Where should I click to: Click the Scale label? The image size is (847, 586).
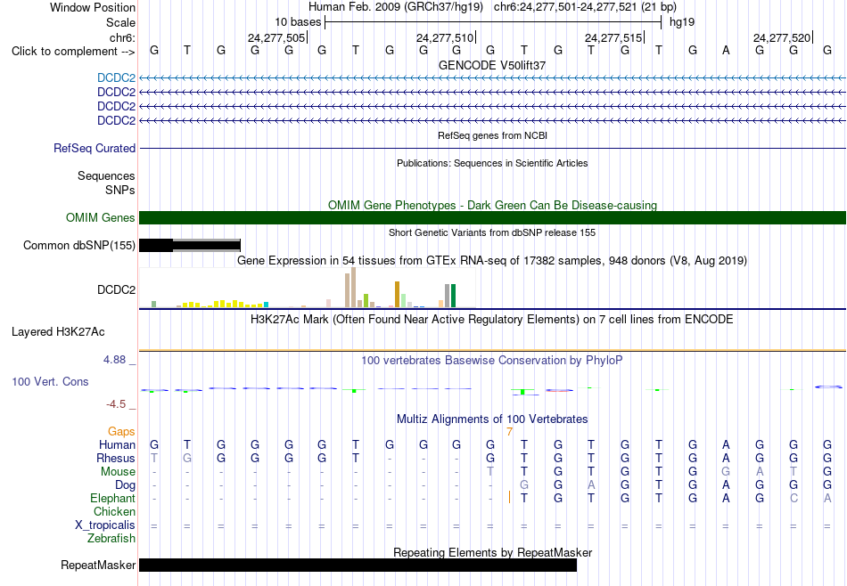[120, 22]
